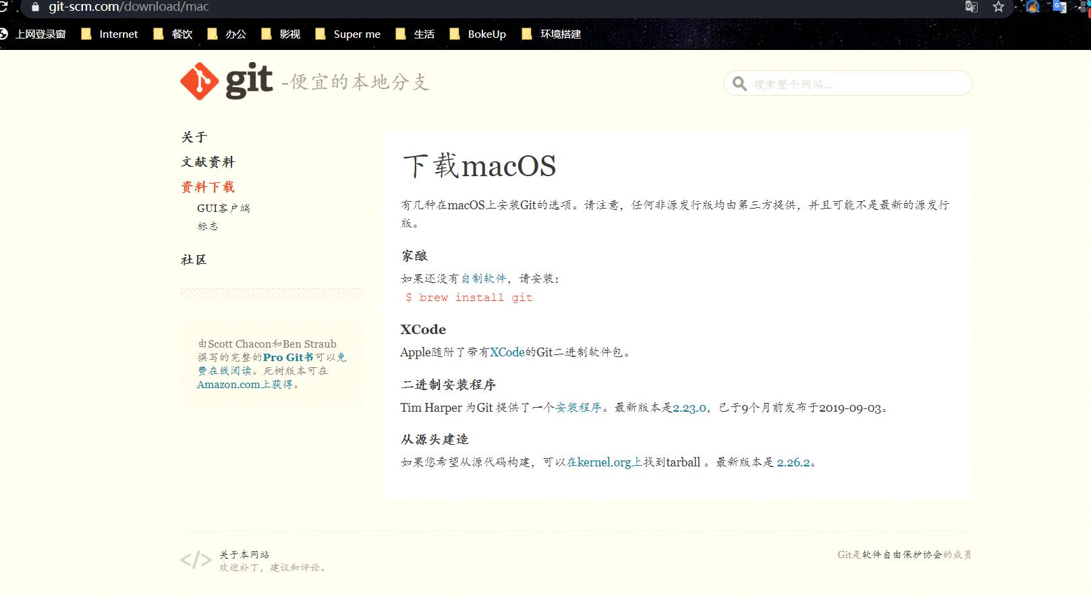1091x596 pixels.
Task: Click the XCode section heading
Action: click(423, 329)
